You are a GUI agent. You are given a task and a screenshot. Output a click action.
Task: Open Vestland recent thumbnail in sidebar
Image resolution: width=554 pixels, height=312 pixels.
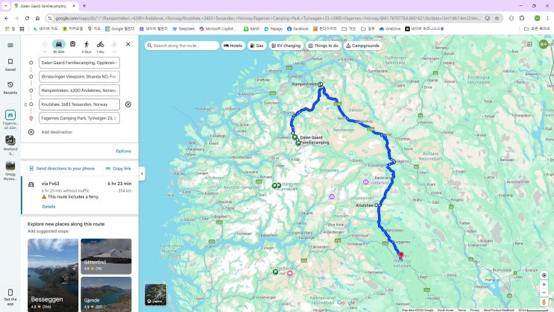click(10, 145)
